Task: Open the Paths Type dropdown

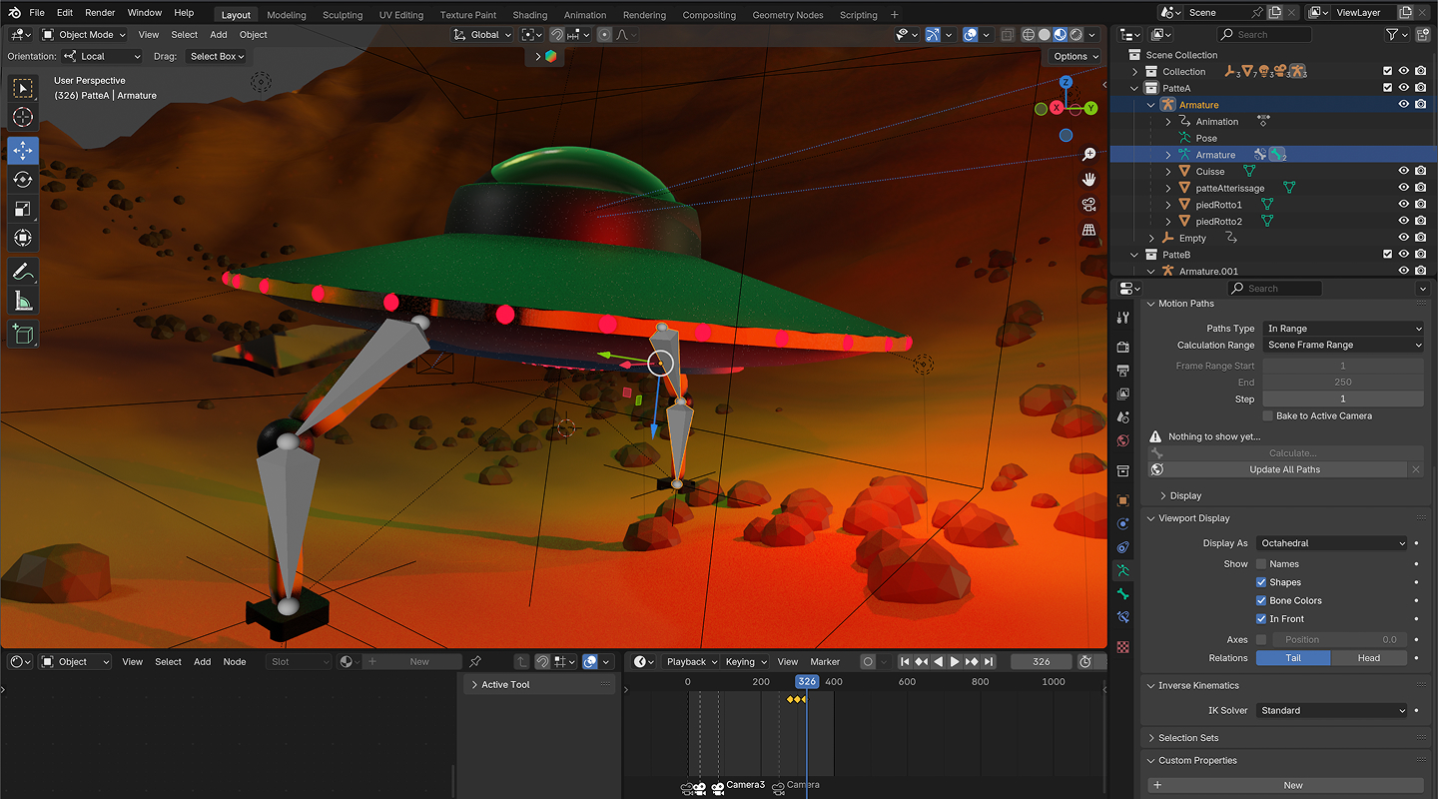Action: [x=1343, y=329]
